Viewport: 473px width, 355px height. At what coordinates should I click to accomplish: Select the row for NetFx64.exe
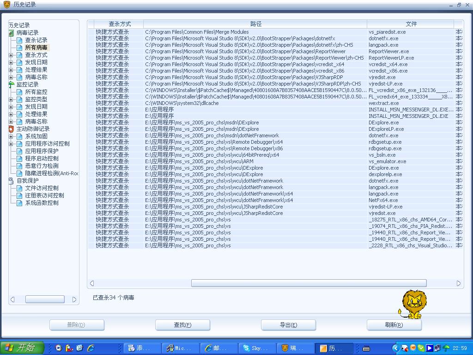[x=275, y=201]
